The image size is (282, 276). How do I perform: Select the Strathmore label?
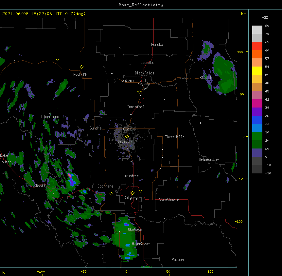169,199
